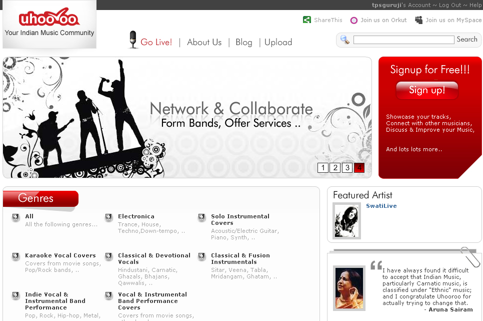The image size is (483, 321).
Task: Click the ShareThis link text
Action: 328,20
